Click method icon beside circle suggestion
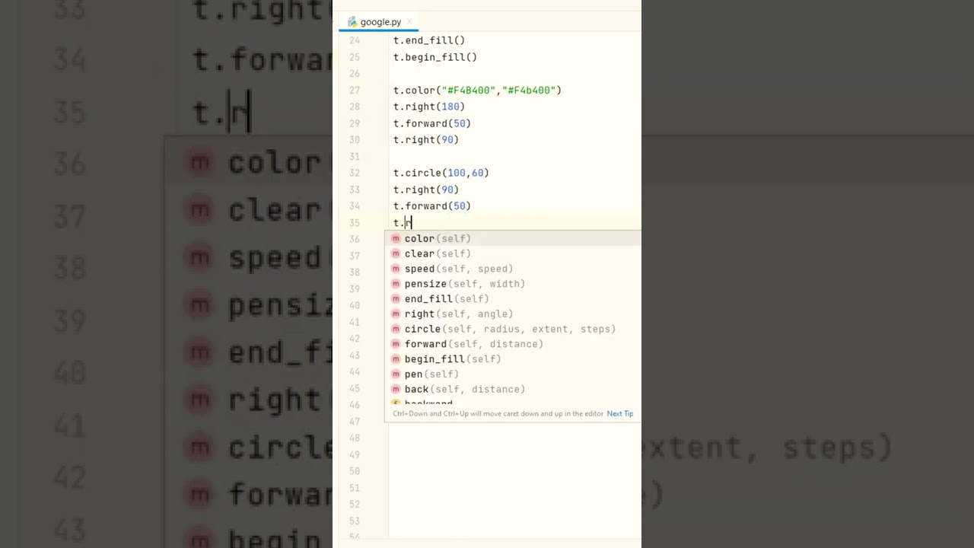Image resolution: width=974 pixels, height=548 pixels. pyautogui.click(x=396, y=329)
